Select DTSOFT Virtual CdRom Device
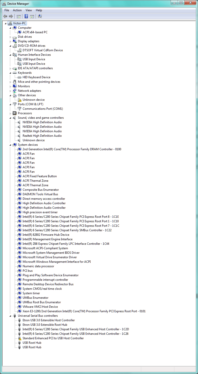The height and width of the screenshot is (374, 198). [43, 50]
